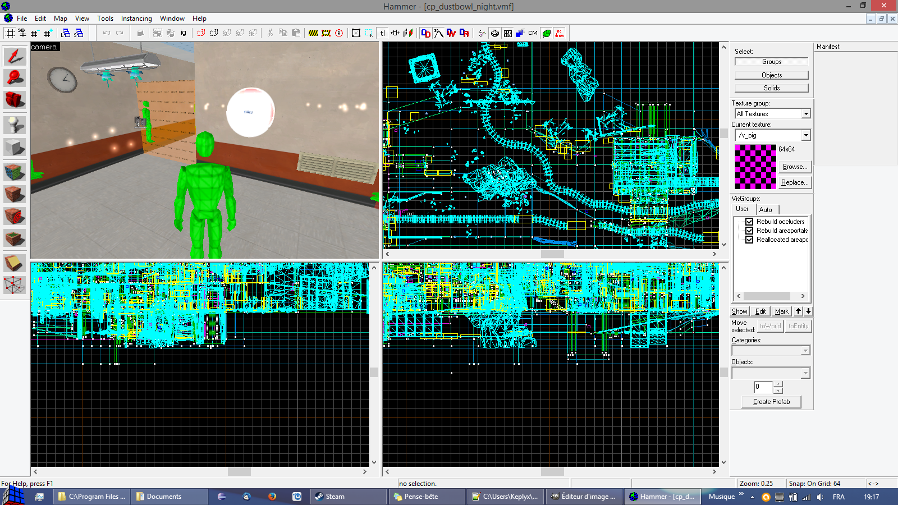
Task: Switch to the Auto visgroups tab
Action: (766, 210)
